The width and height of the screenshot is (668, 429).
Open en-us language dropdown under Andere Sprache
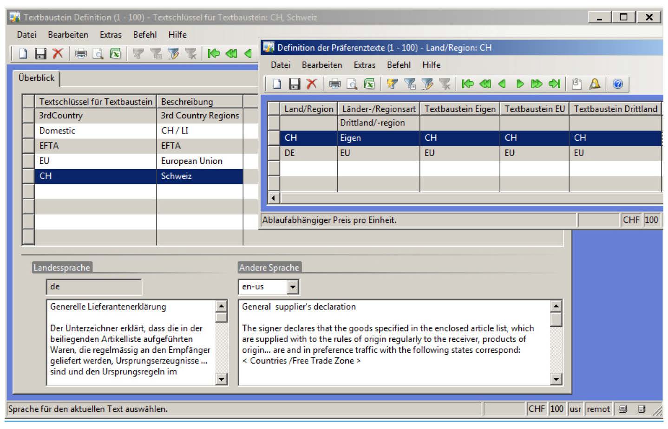[x=292, y=287]
